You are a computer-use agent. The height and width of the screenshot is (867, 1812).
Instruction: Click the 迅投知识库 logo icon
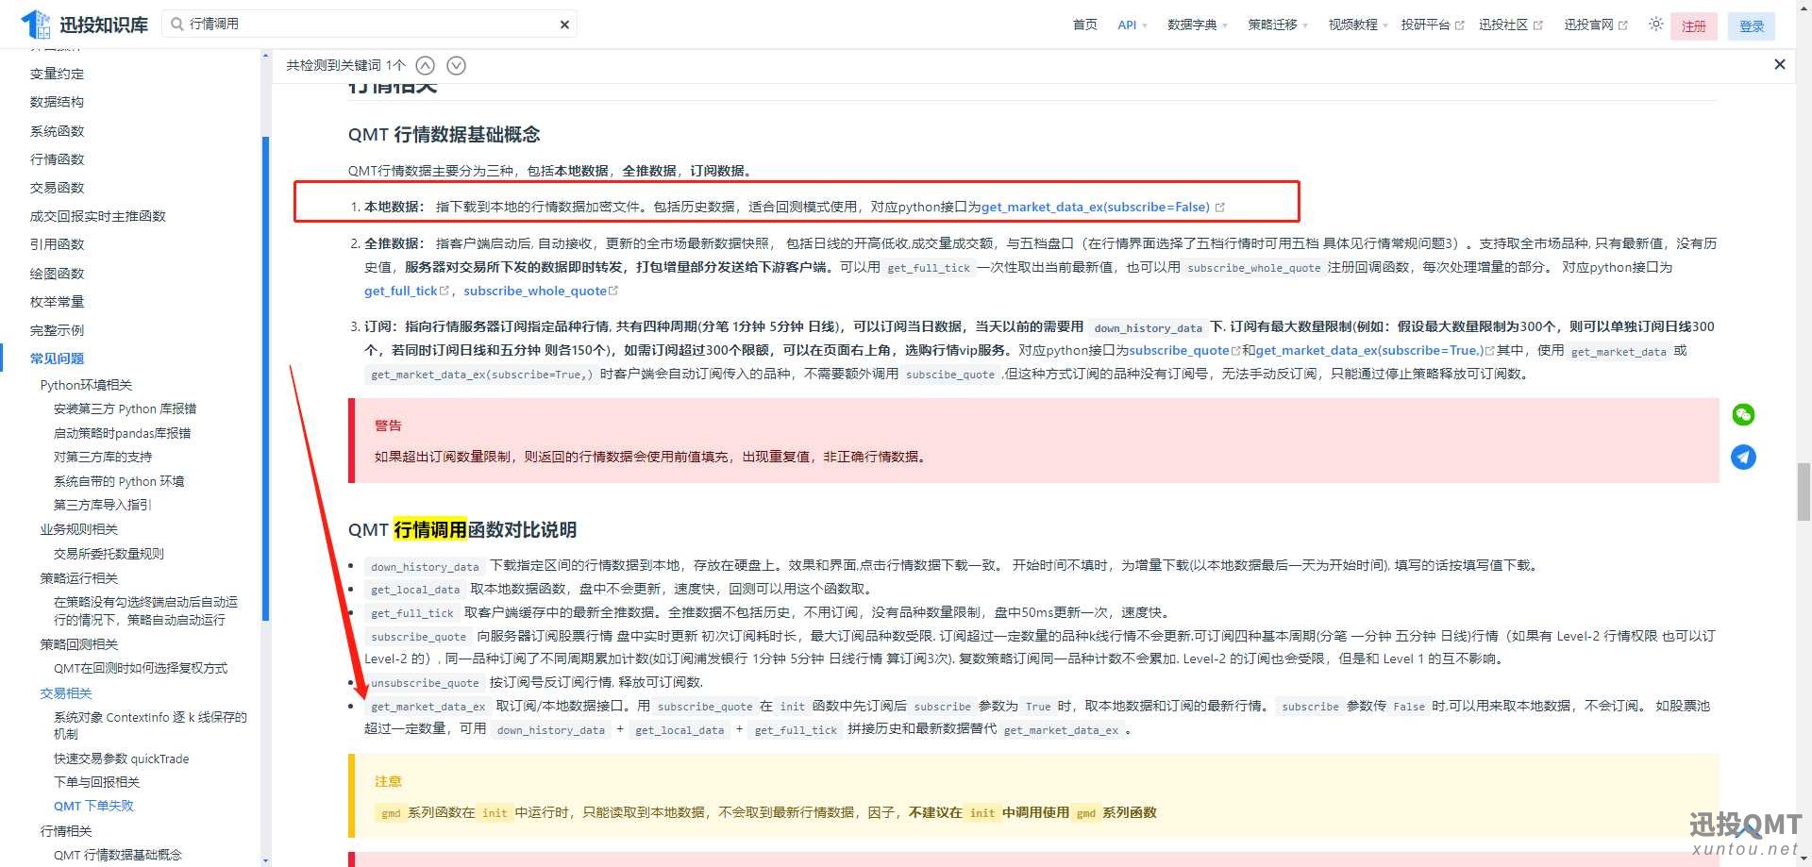pyautogui.click(x=36, y=24)
